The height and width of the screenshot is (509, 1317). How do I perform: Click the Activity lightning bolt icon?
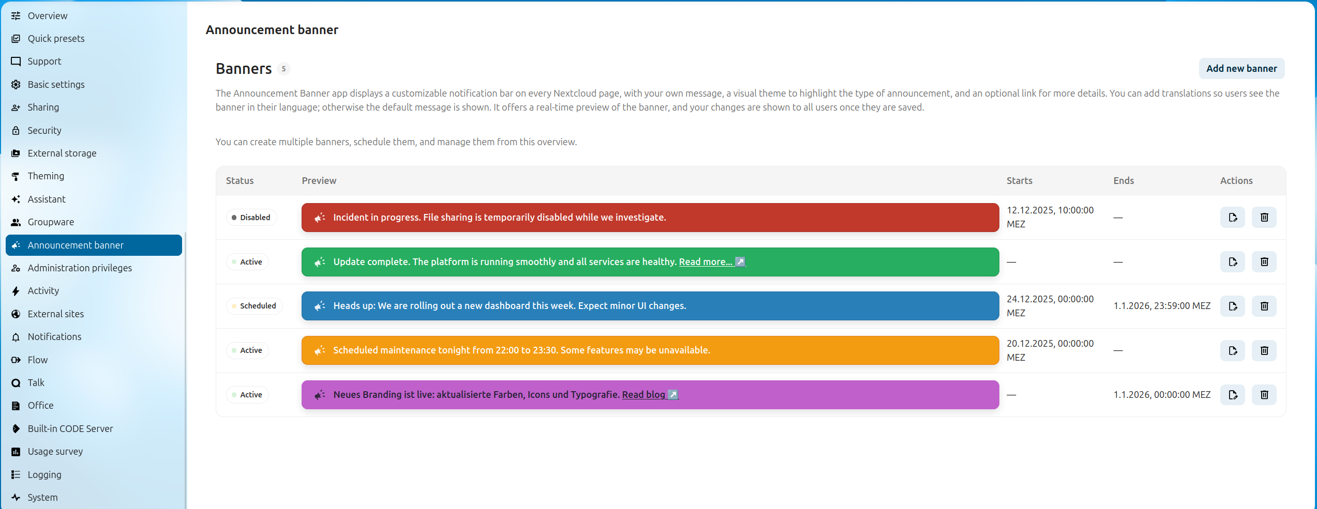tap(16, 291)
